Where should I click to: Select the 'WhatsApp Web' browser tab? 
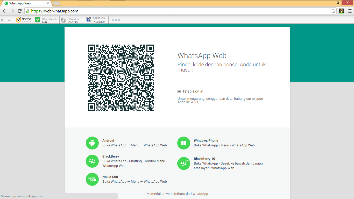26,3
